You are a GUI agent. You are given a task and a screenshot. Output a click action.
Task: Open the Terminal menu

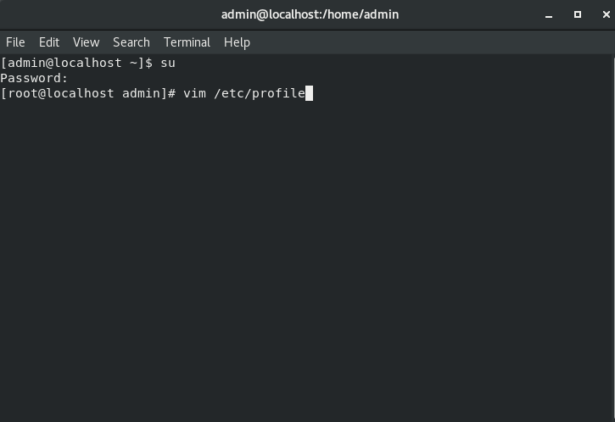(x=187, y=42)
